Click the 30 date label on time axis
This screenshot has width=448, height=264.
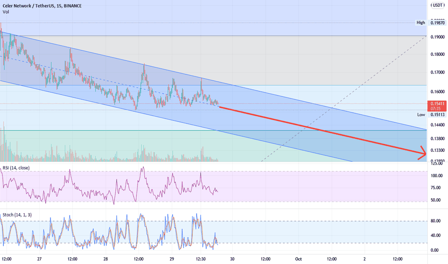click(x=232, y=259)
